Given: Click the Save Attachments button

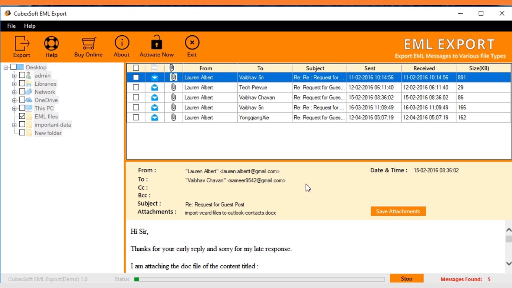Looking at the screenshot, I should tap(398, 211).
